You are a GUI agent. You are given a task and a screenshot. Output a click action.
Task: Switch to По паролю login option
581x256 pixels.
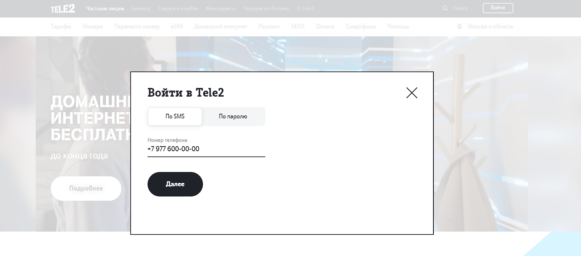[x=233, y=116]
